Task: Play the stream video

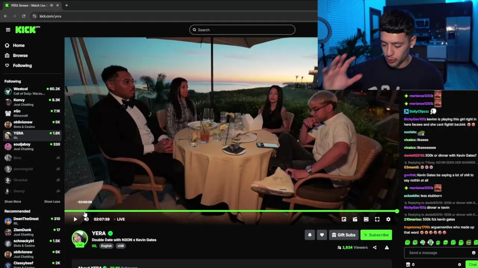Action: [75, 219]
